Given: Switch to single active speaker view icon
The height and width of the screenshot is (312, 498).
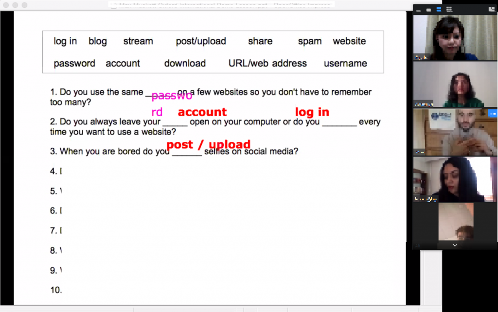Looking at the screenshot, I should click(428, 9).
